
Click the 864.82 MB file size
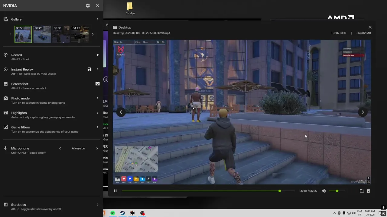(x=364, y=33)
